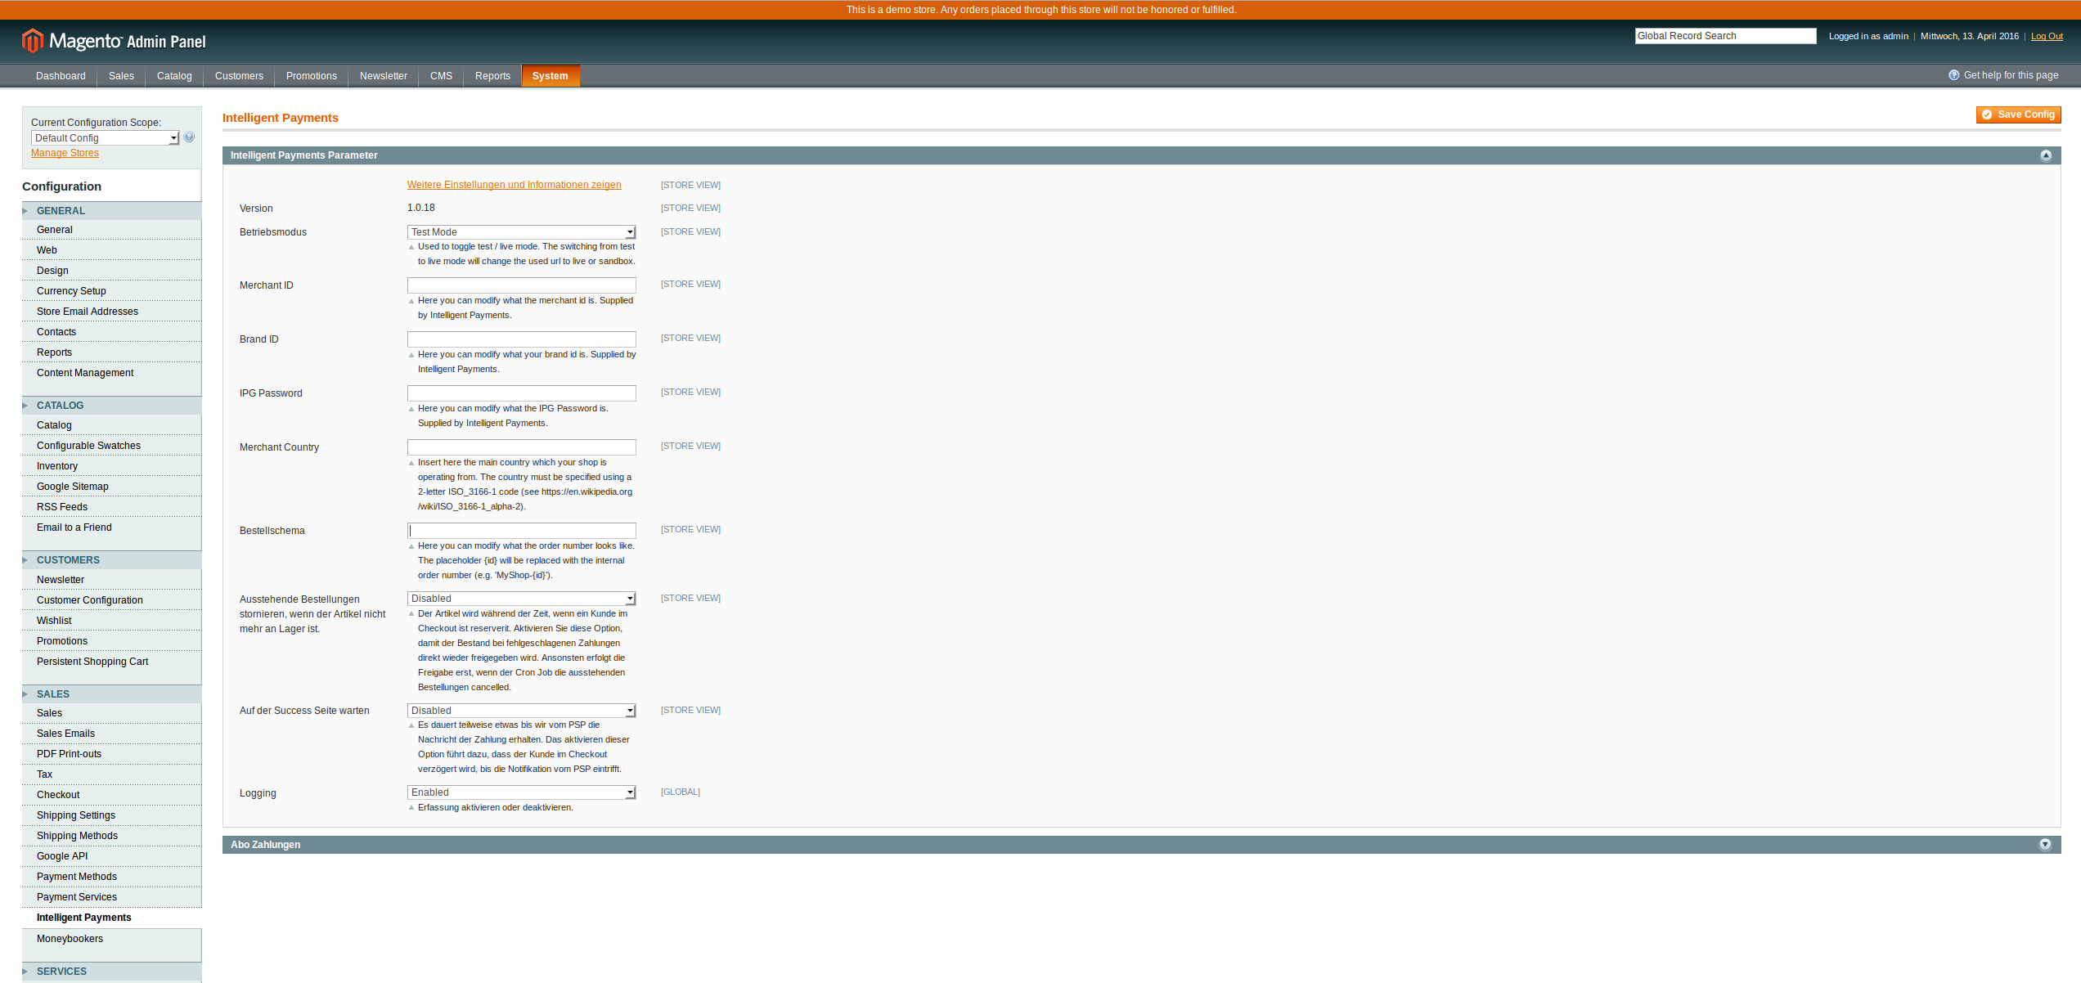Viewport: 2081px width, 983px height.
Task: Open the Inventory configuration section
Action: pos(111,466)
